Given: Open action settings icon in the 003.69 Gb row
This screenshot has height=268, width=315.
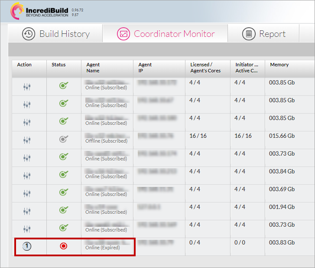Looking at the screenshot, I should pos(27,193).
